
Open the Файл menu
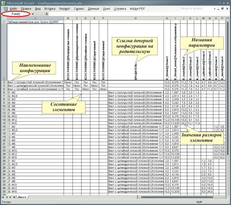coord(13,9)
